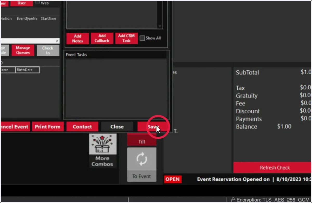
Task: Click the Tax label
Action: tap(240, 88)
